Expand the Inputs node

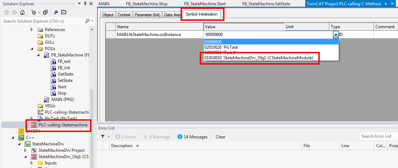point(32,163)
